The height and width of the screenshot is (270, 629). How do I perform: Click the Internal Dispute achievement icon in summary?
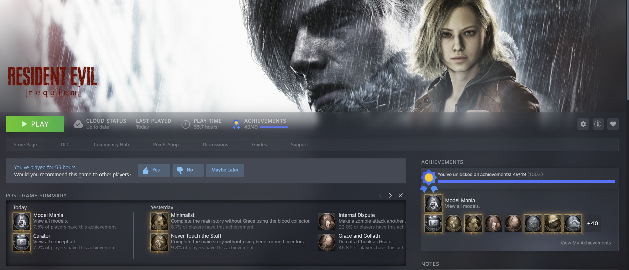tap(327, 221)
